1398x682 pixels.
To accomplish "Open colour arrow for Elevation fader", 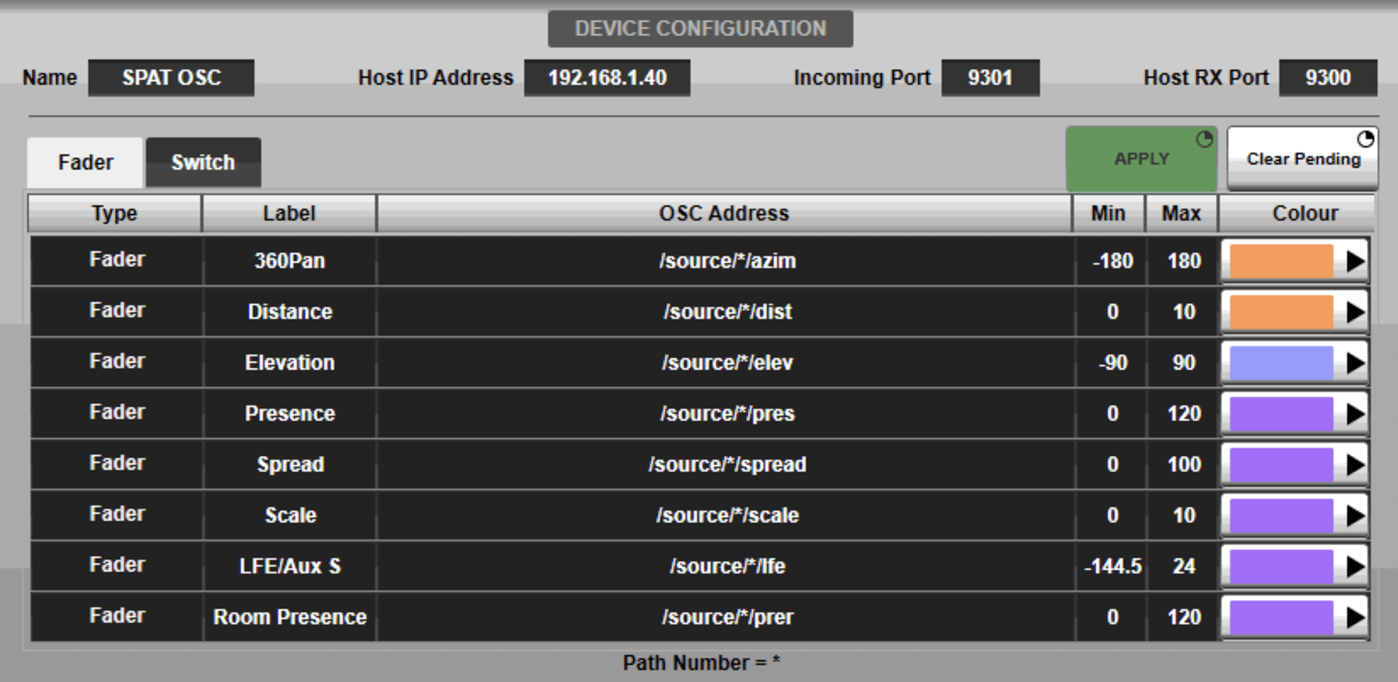I will click(1355, 363).
